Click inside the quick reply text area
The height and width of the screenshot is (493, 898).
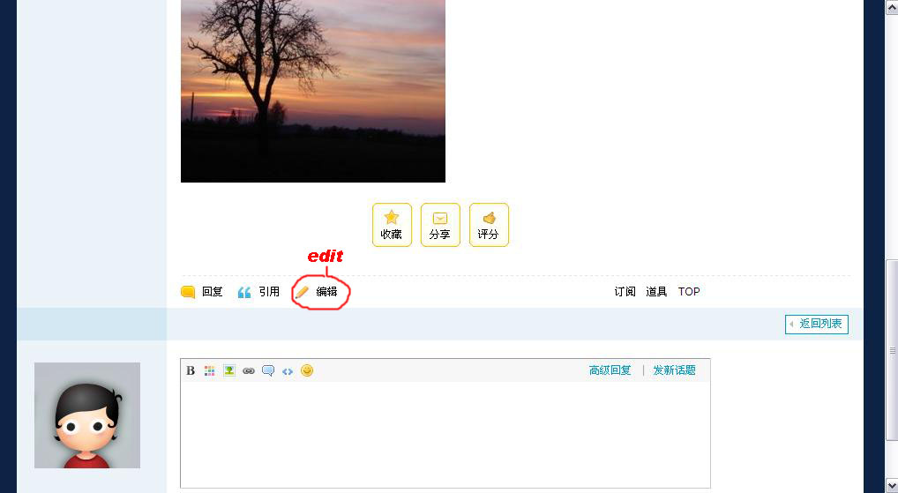tap(445, 435)
